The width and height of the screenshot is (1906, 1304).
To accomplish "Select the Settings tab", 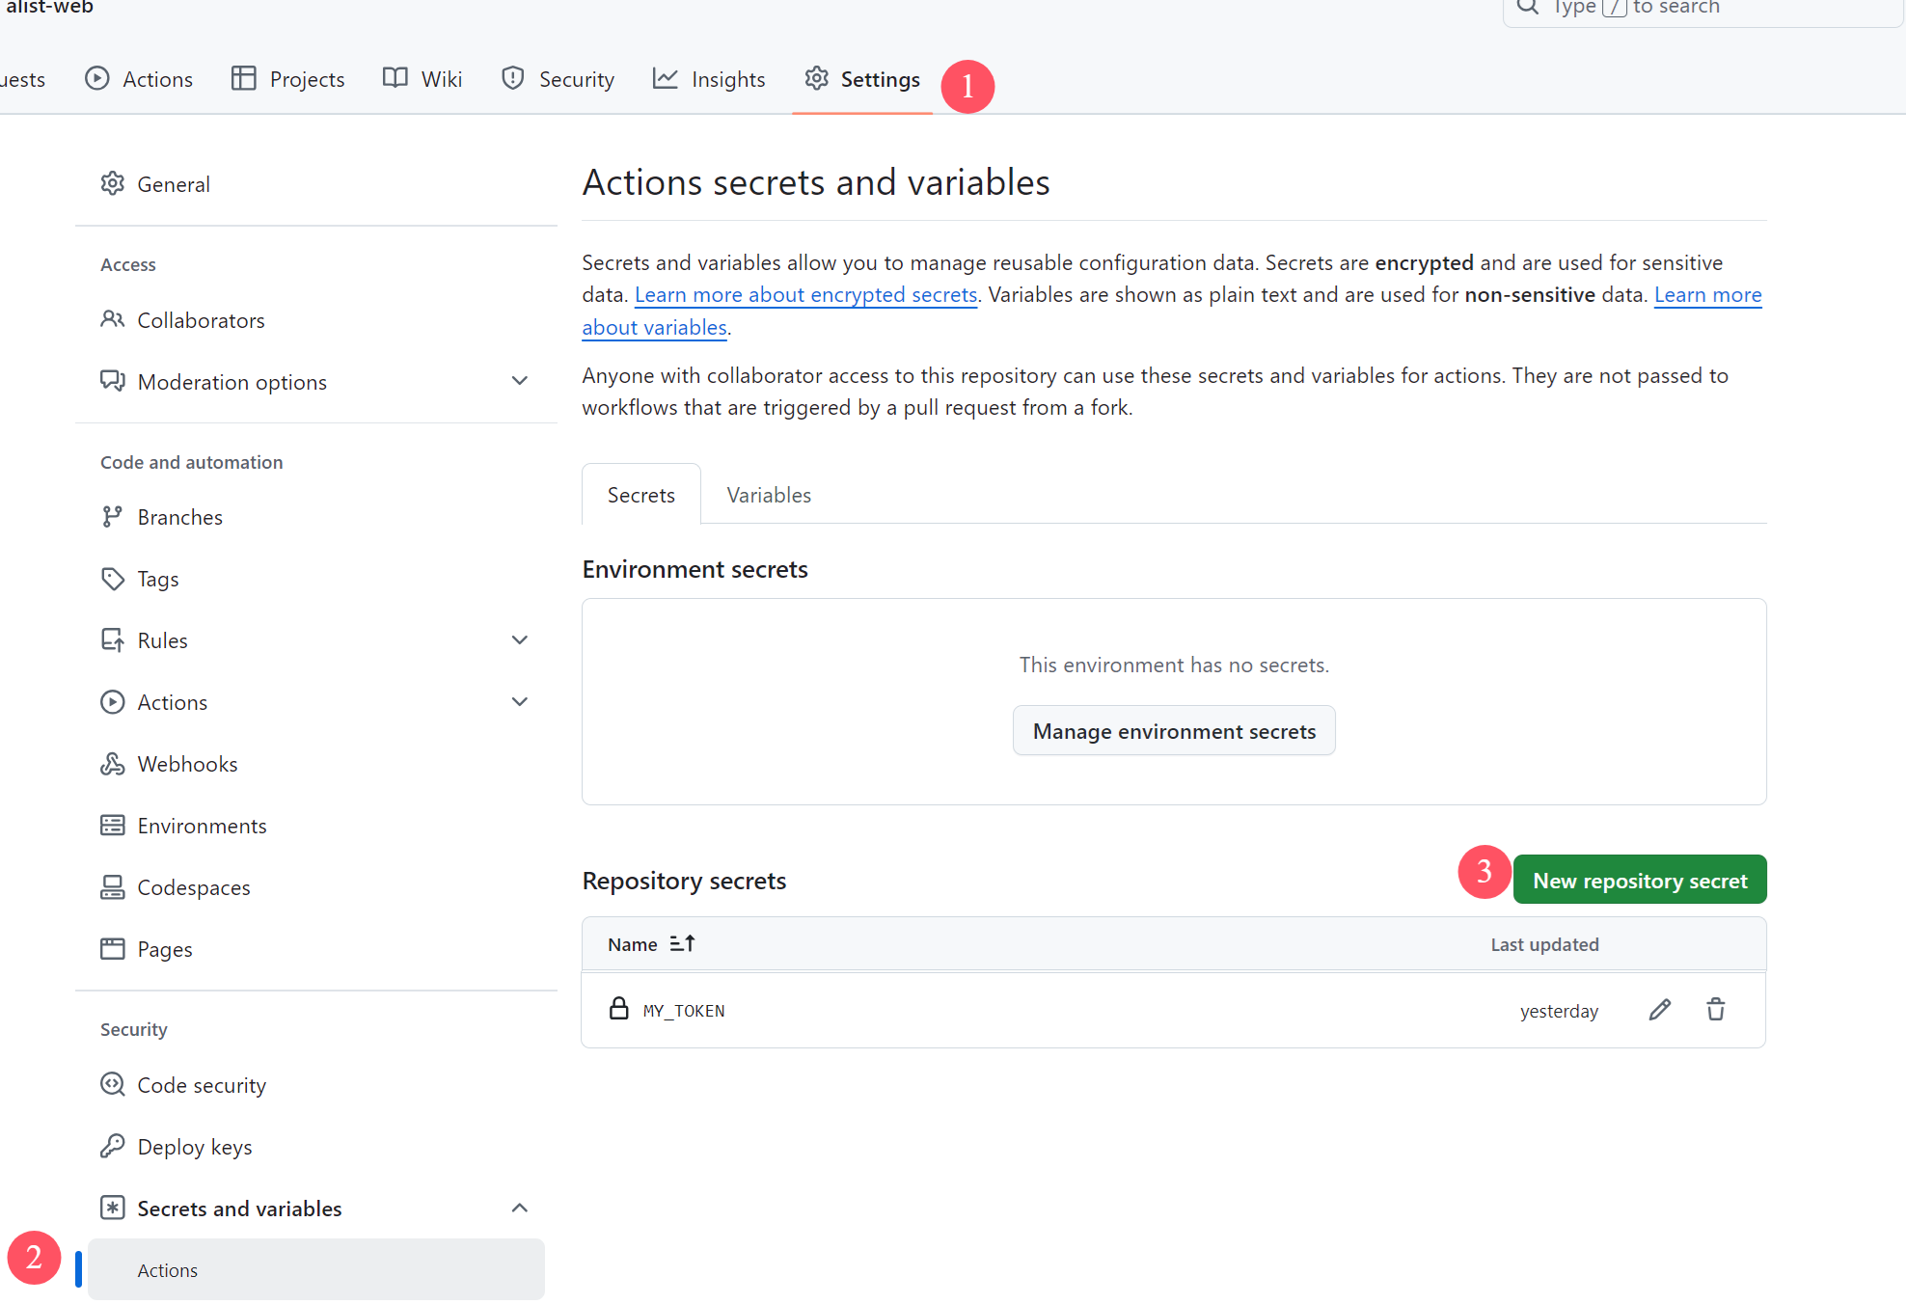I will 862,79.
